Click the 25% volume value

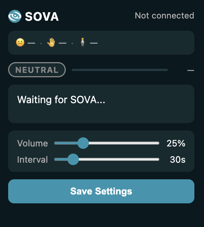pos(176,143)
